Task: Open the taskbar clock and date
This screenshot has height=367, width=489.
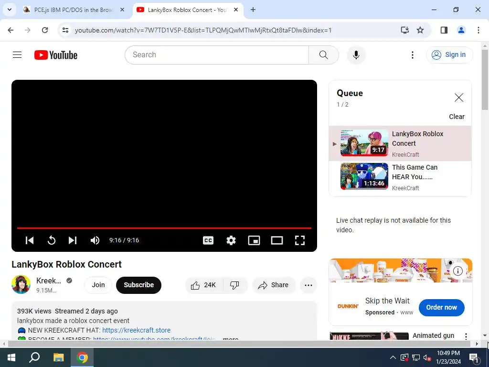Action: point(448,357)
